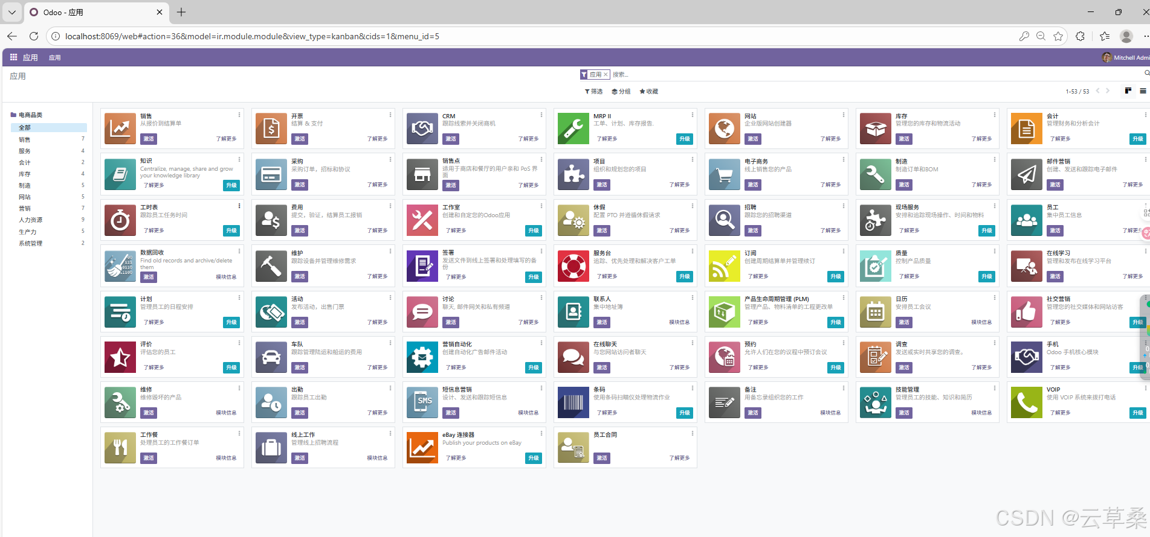
Task: Click the 销售点 shop icon
Action: tap(422, 174)
